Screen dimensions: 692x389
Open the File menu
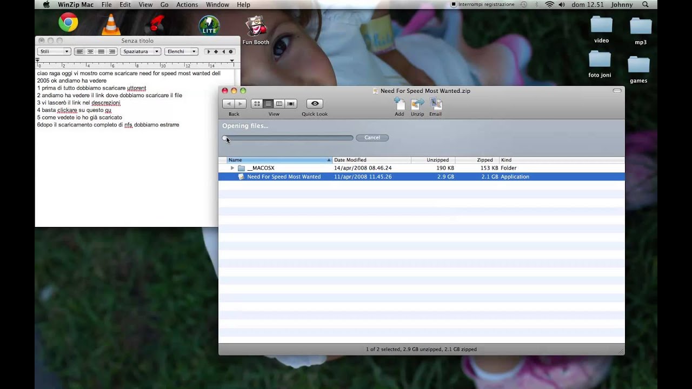coord(107,4)
